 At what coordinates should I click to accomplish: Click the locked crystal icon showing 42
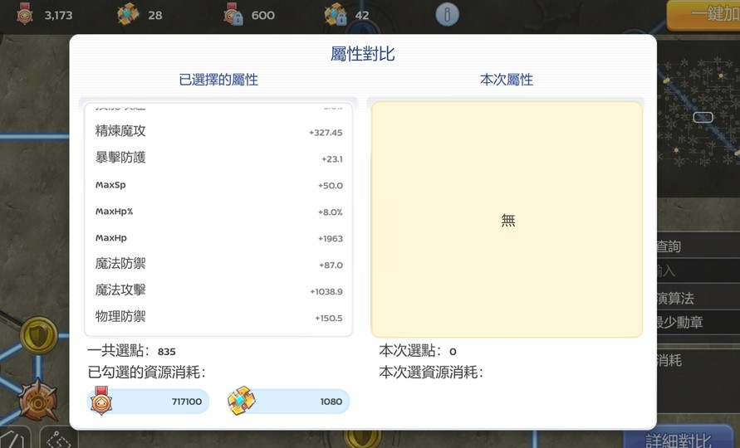point(336,14)
